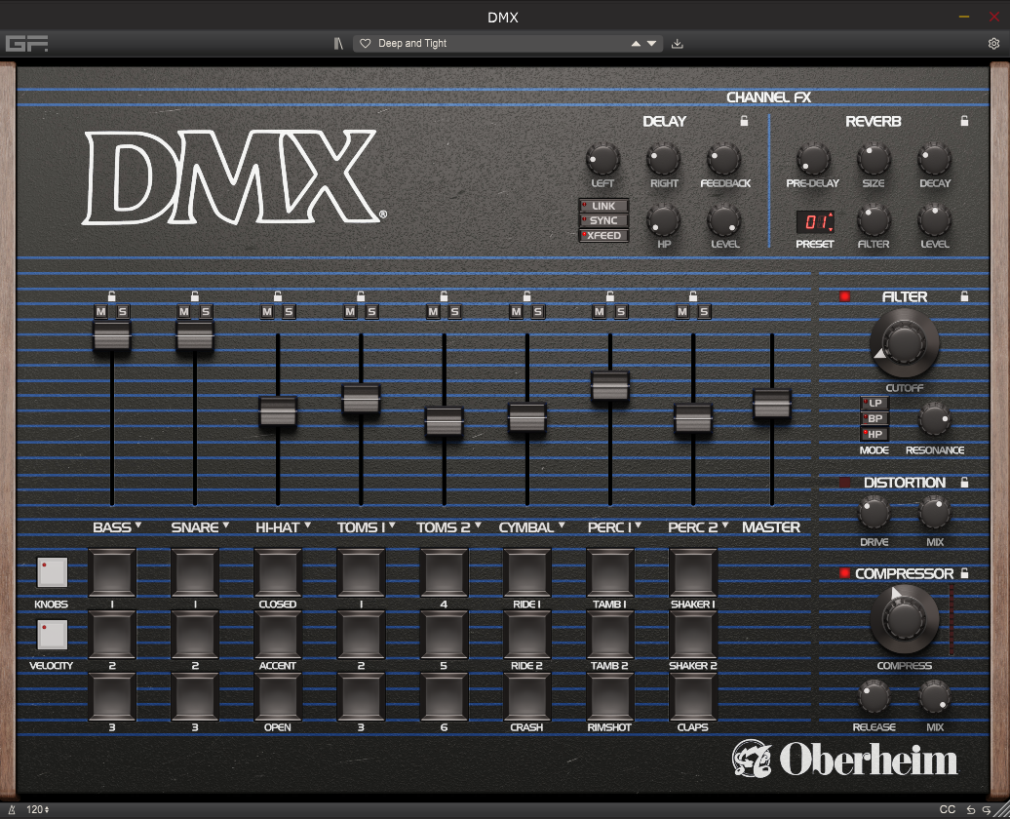1010x819 pixels.
Task: Toggle the Compressor section lock icon
Action: coord(964,573)
